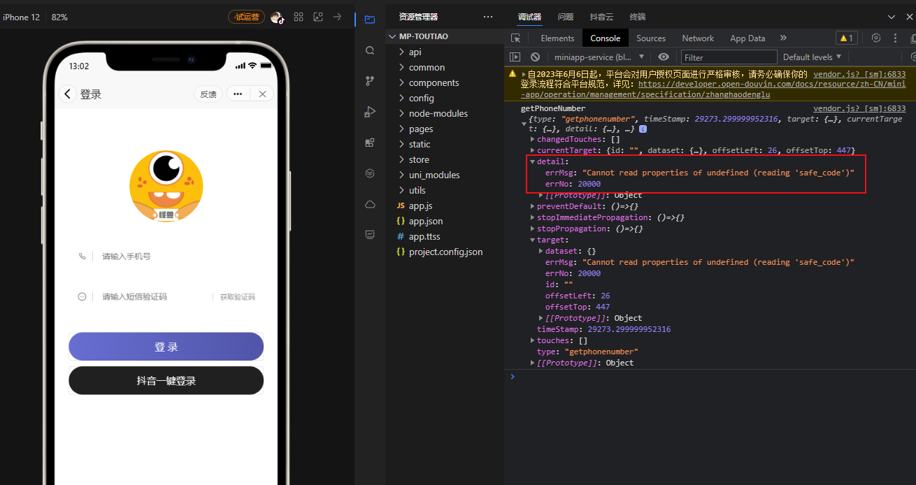This screenshot has width=916, height=485.
Task: Click the 登录 login button
Action: coord(166,347)
